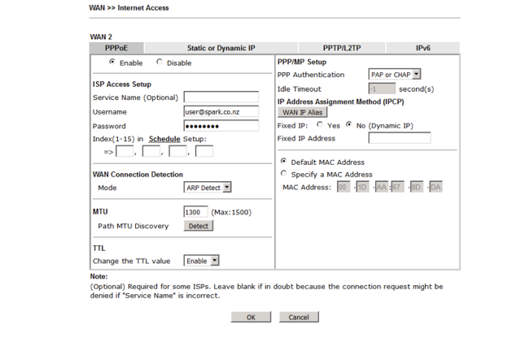Screen dimensions: 521x355
Task: Focus the Service Name input field
Action: pyautogui.click(x=221, y=97)
